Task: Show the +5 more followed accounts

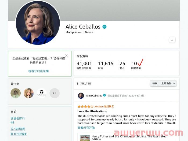Action: click(55, 93)
